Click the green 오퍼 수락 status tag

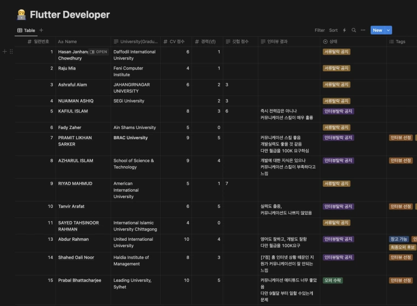click(x=333, y=280)
